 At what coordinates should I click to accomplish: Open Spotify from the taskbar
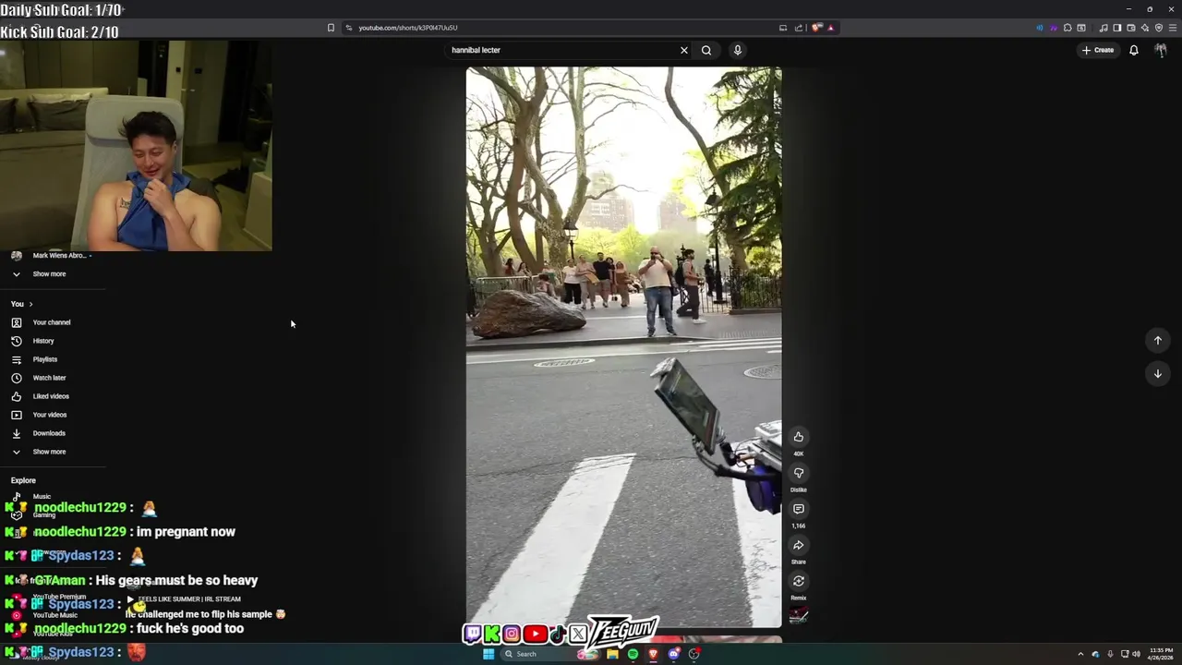pos(633,654)
